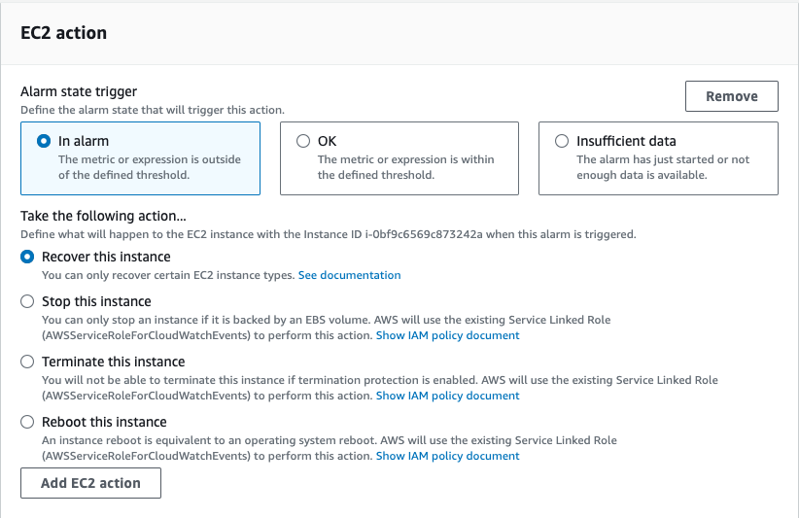Choose the OK alarm state option

[x=303, y=141]
